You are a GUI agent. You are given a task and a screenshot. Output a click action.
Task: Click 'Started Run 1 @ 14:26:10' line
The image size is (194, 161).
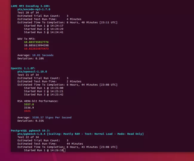click(x=44, y=150)
